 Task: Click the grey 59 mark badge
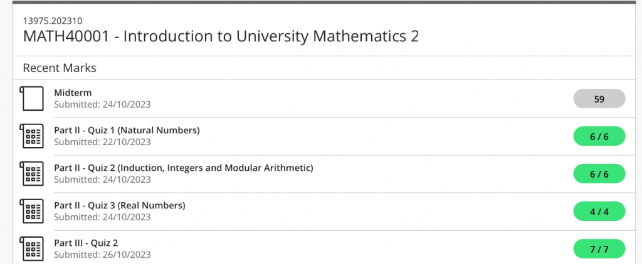tap(599, 98)
